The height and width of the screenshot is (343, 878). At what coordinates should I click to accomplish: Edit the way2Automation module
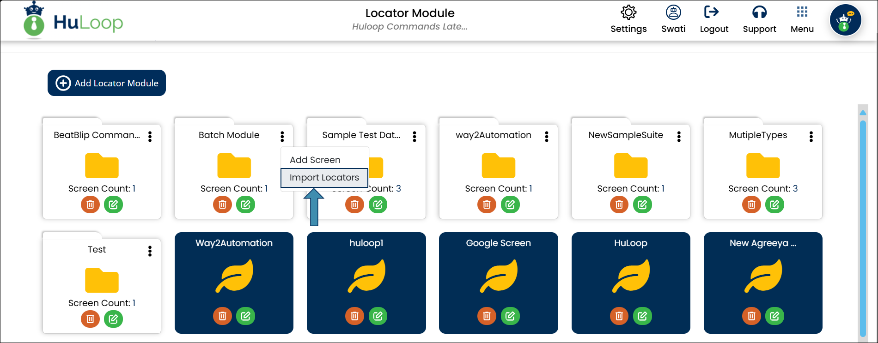tap(510, 204)
